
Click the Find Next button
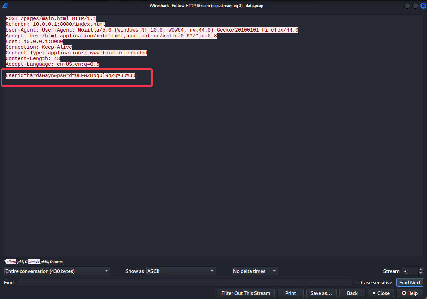click(x=410, y=283)
